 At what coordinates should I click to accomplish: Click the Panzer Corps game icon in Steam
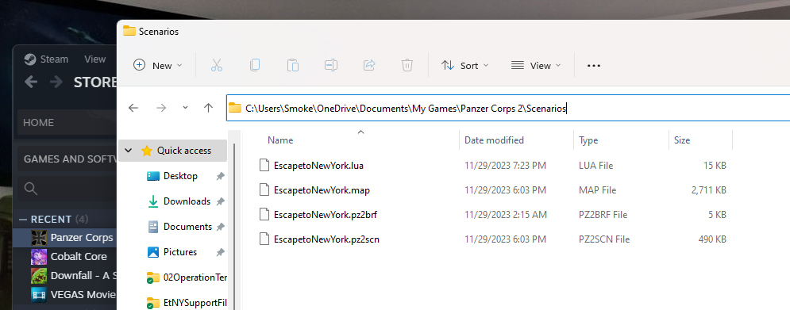(39, 237)
